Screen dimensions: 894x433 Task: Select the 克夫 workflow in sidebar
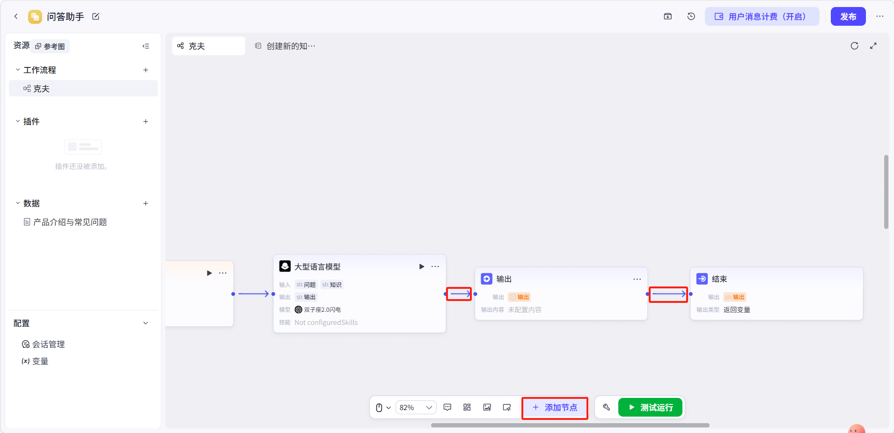[x=83, y=88]
